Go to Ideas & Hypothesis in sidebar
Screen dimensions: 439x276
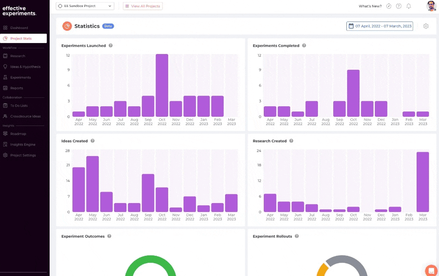[x=25, y=67]
